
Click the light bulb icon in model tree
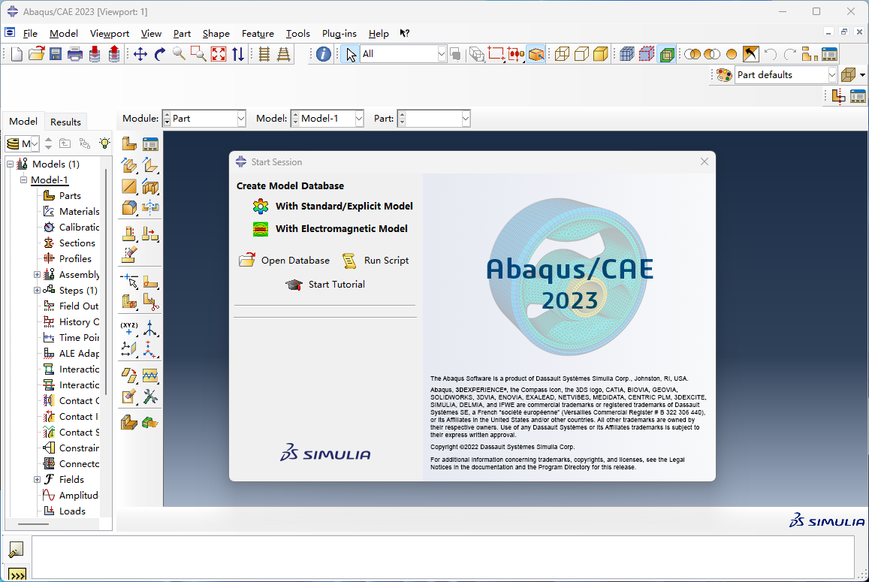coord(104,143)
